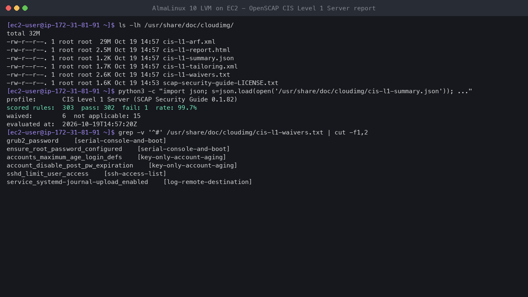Click the 'pass: 302' value
This screenshot has width=528, height=297.
click(x=98, y=108)
